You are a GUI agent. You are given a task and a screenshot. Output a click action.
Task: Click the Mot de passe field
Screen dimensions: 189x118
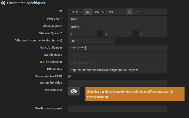click(x=118, y=55)
